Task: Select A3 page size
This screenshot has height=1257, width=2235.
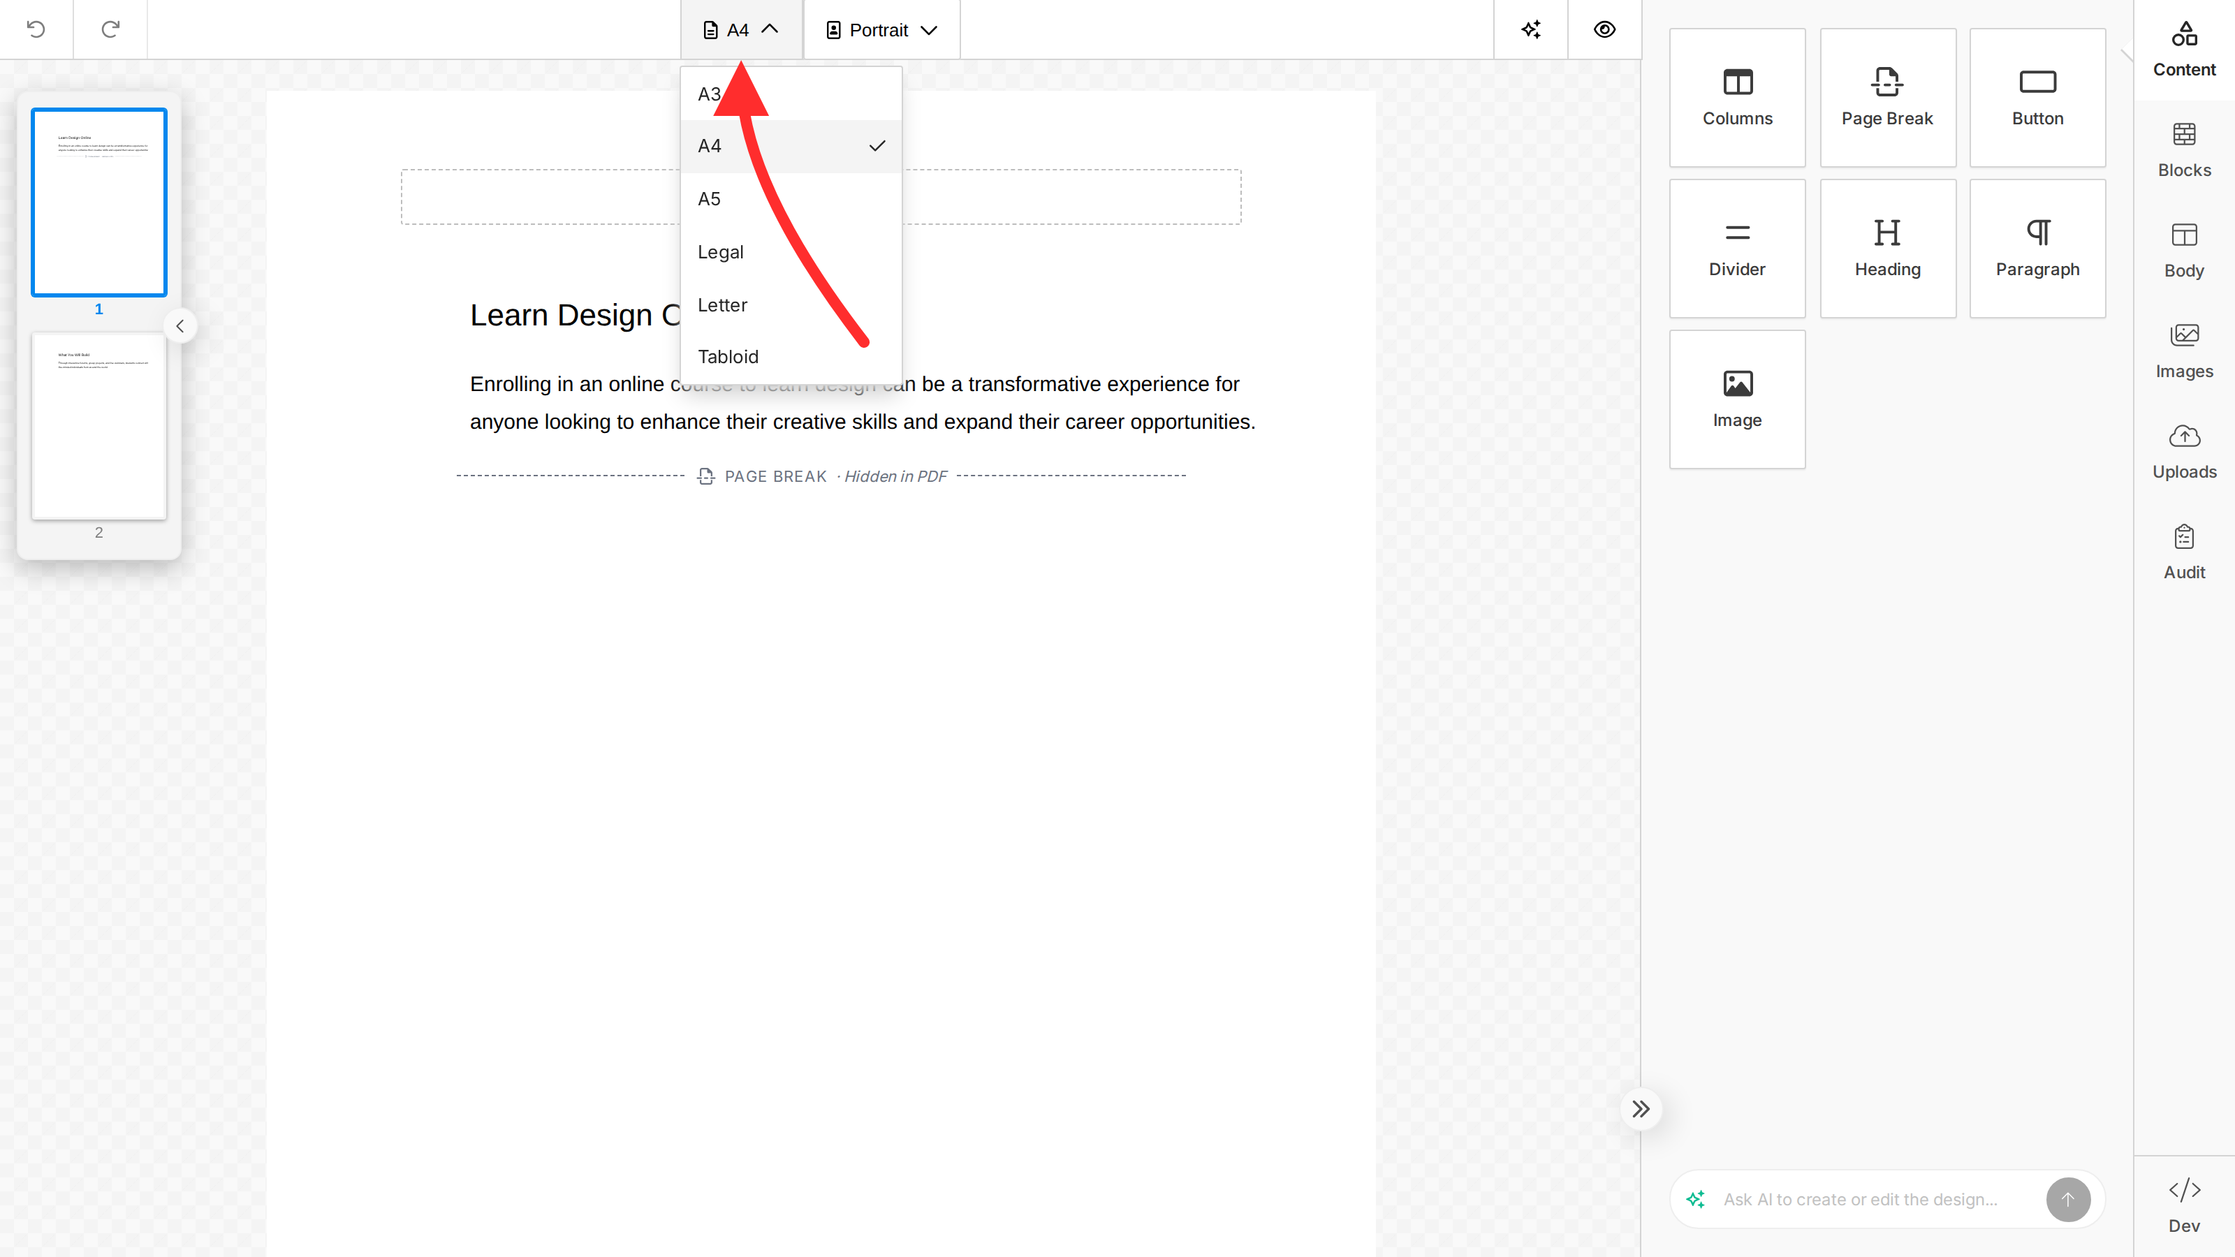Action: click(791, 94)
